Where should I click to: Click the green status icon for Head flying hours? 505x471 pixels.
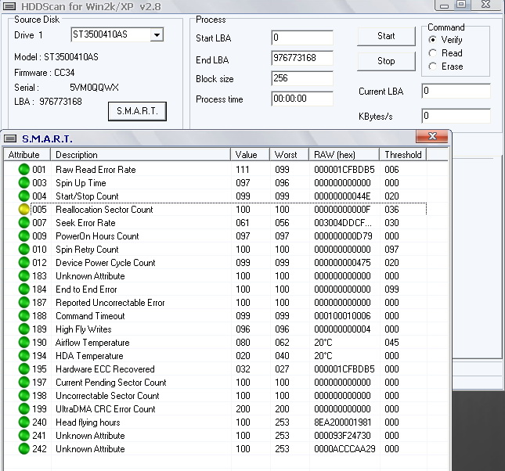click(x=23, y=422)
